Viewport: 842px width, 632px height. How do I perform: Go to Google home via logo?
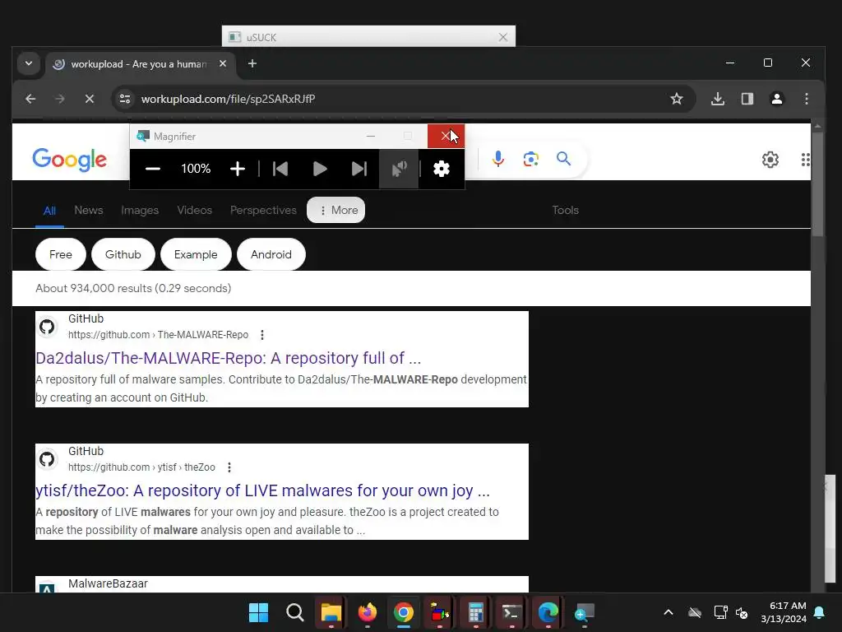70,160
